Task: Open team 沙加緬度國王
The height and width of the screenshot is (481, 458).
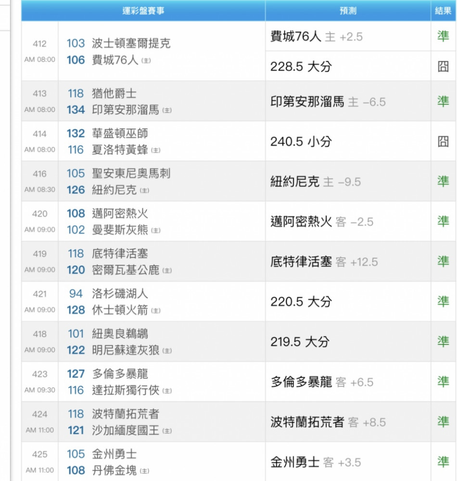Action: (x=126, y=430)
